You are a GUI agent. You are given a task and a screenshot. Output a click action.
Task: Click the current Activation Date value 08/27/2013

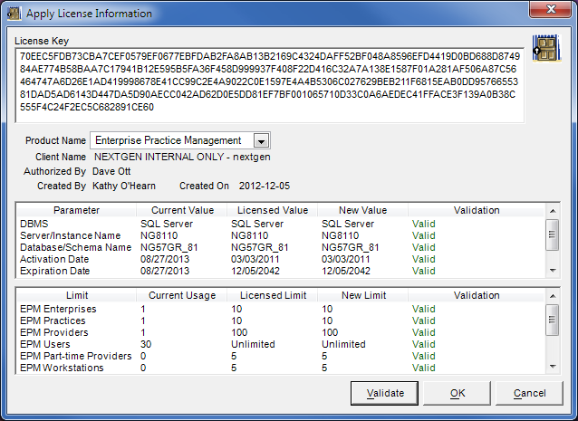(165, 259)
